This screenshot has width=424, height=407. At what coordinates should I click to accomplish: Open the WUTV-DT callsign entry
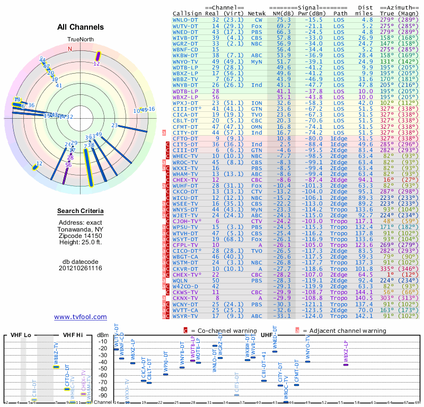(185, 26)
